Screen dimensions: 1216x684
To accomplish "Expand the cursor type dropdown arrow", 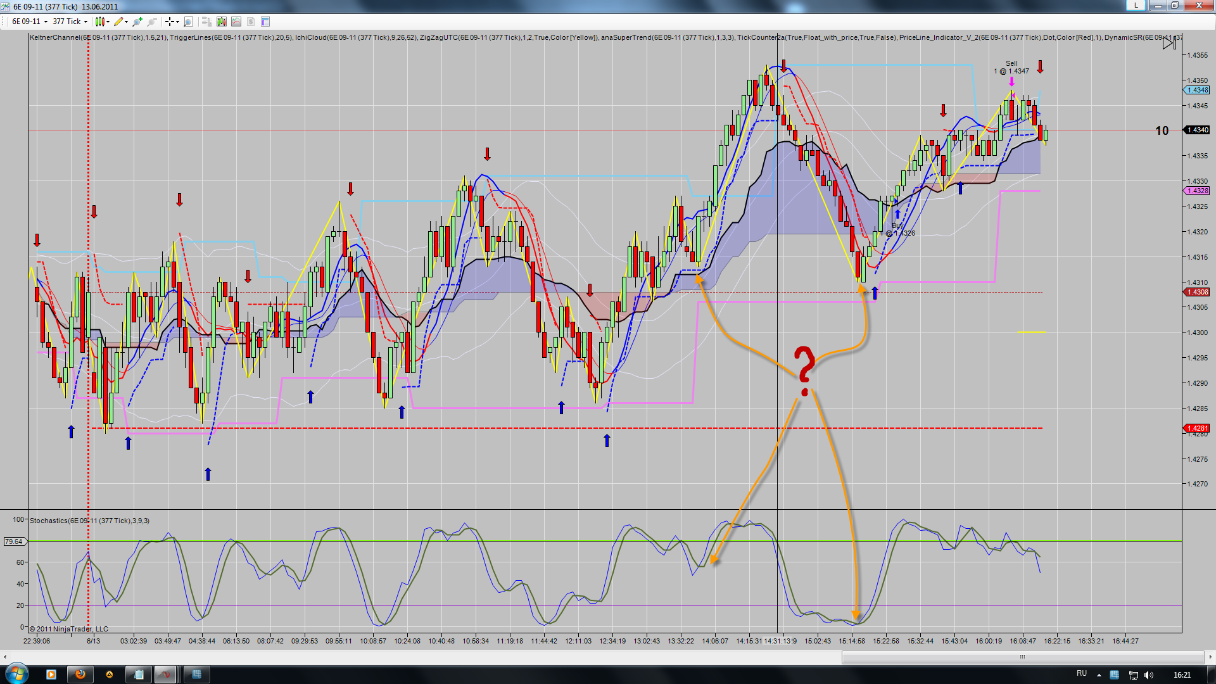I will coord(177,22).
